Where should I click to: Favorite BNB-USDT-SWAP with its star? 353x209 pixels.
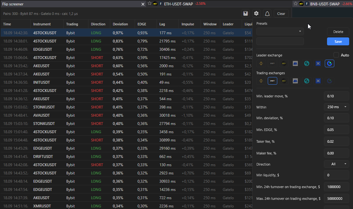tap(296, 3)
